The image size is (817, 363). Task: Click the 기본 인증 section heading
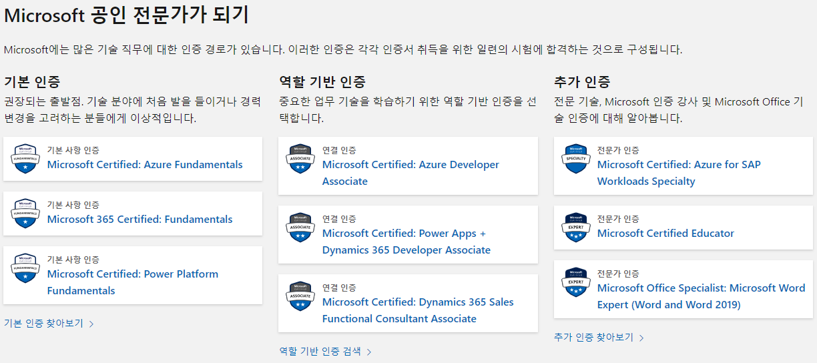pos(32,82)
